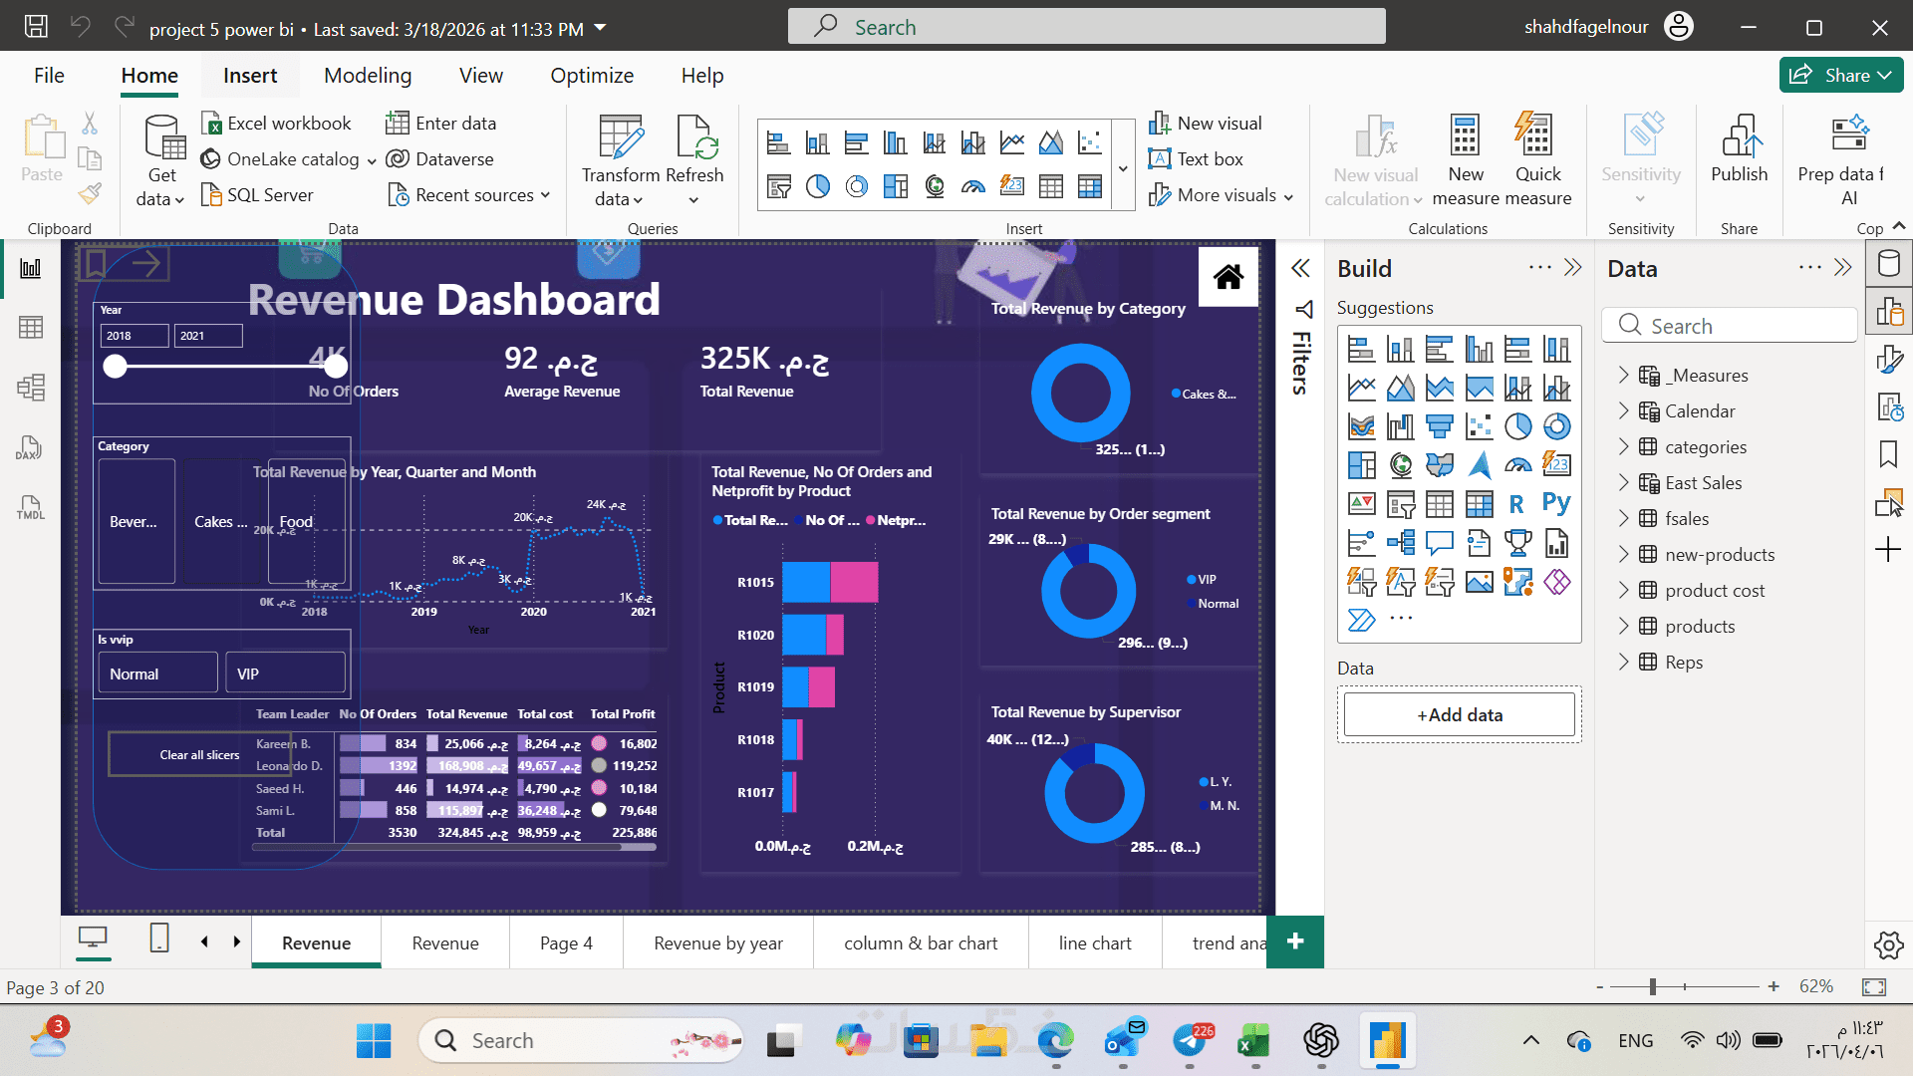Click the Clear all slicers button
Screen dimensions: 1913x1076
coord(199,754)
